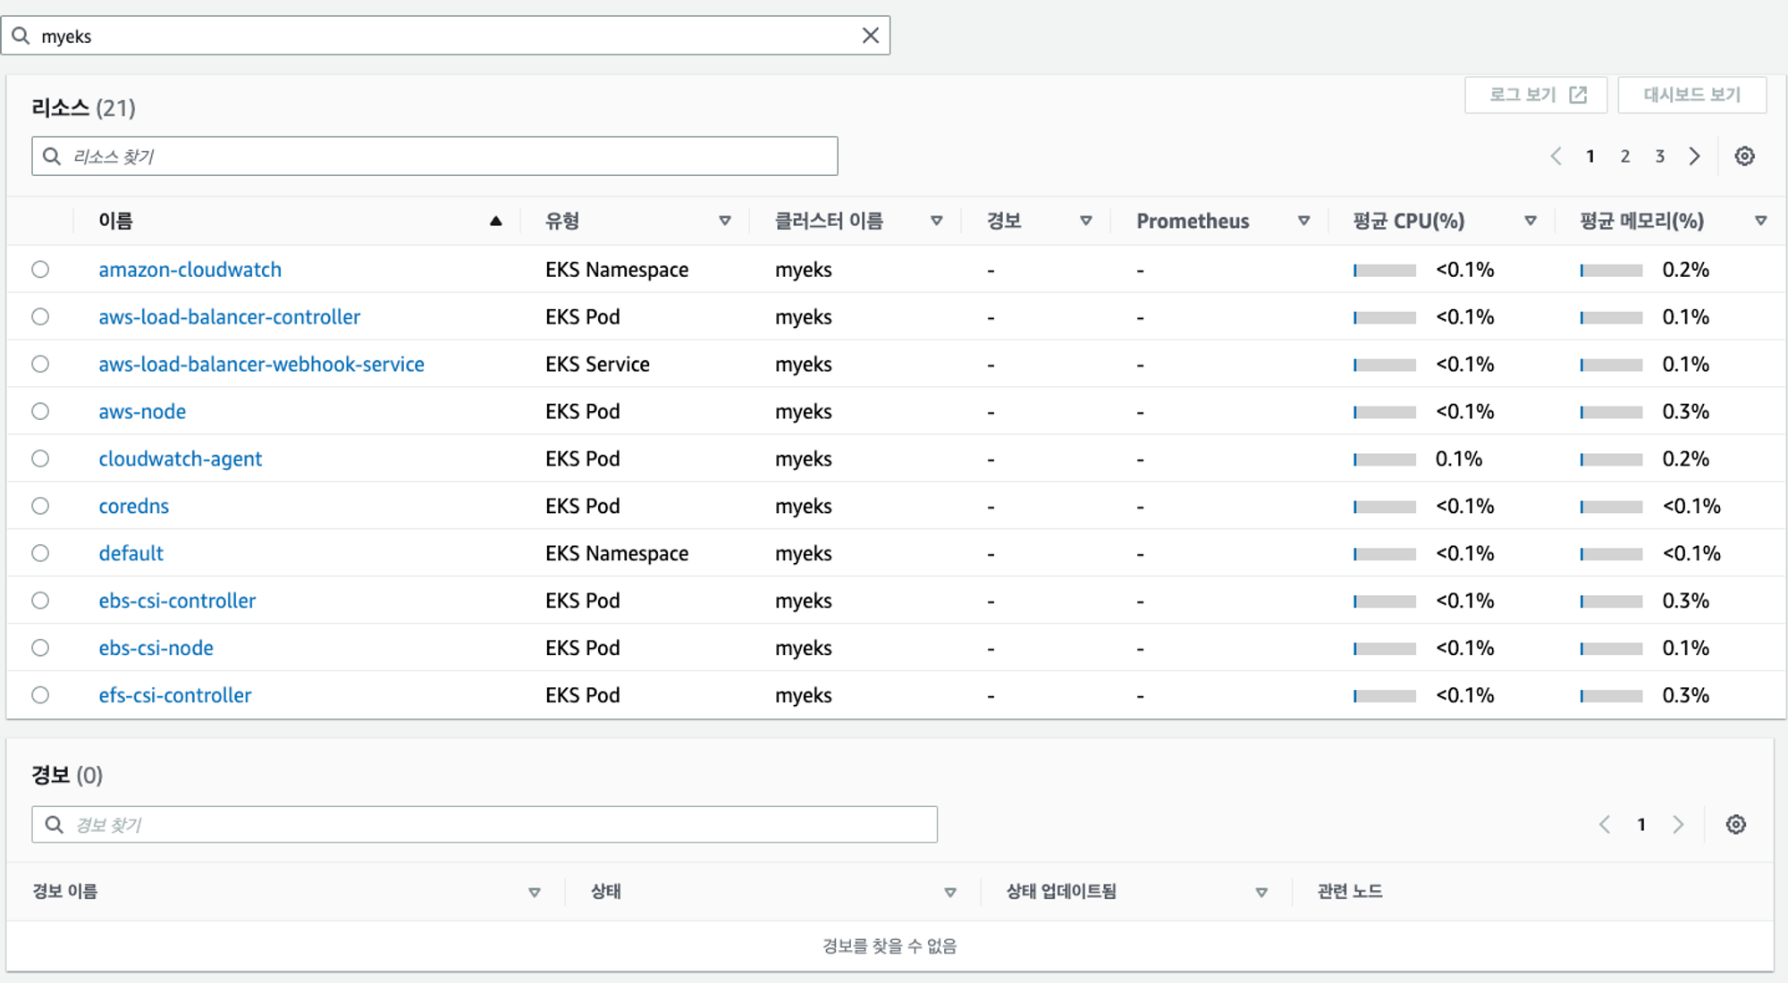The width and height of the screenshot is (1788, 983).
Task: Go to next resources page arrow
Action: [x=1694, y=156]
